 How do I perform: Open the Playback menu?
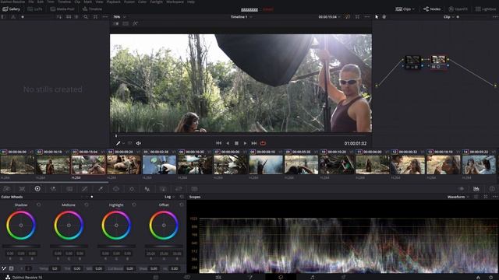tap(113, 2)
